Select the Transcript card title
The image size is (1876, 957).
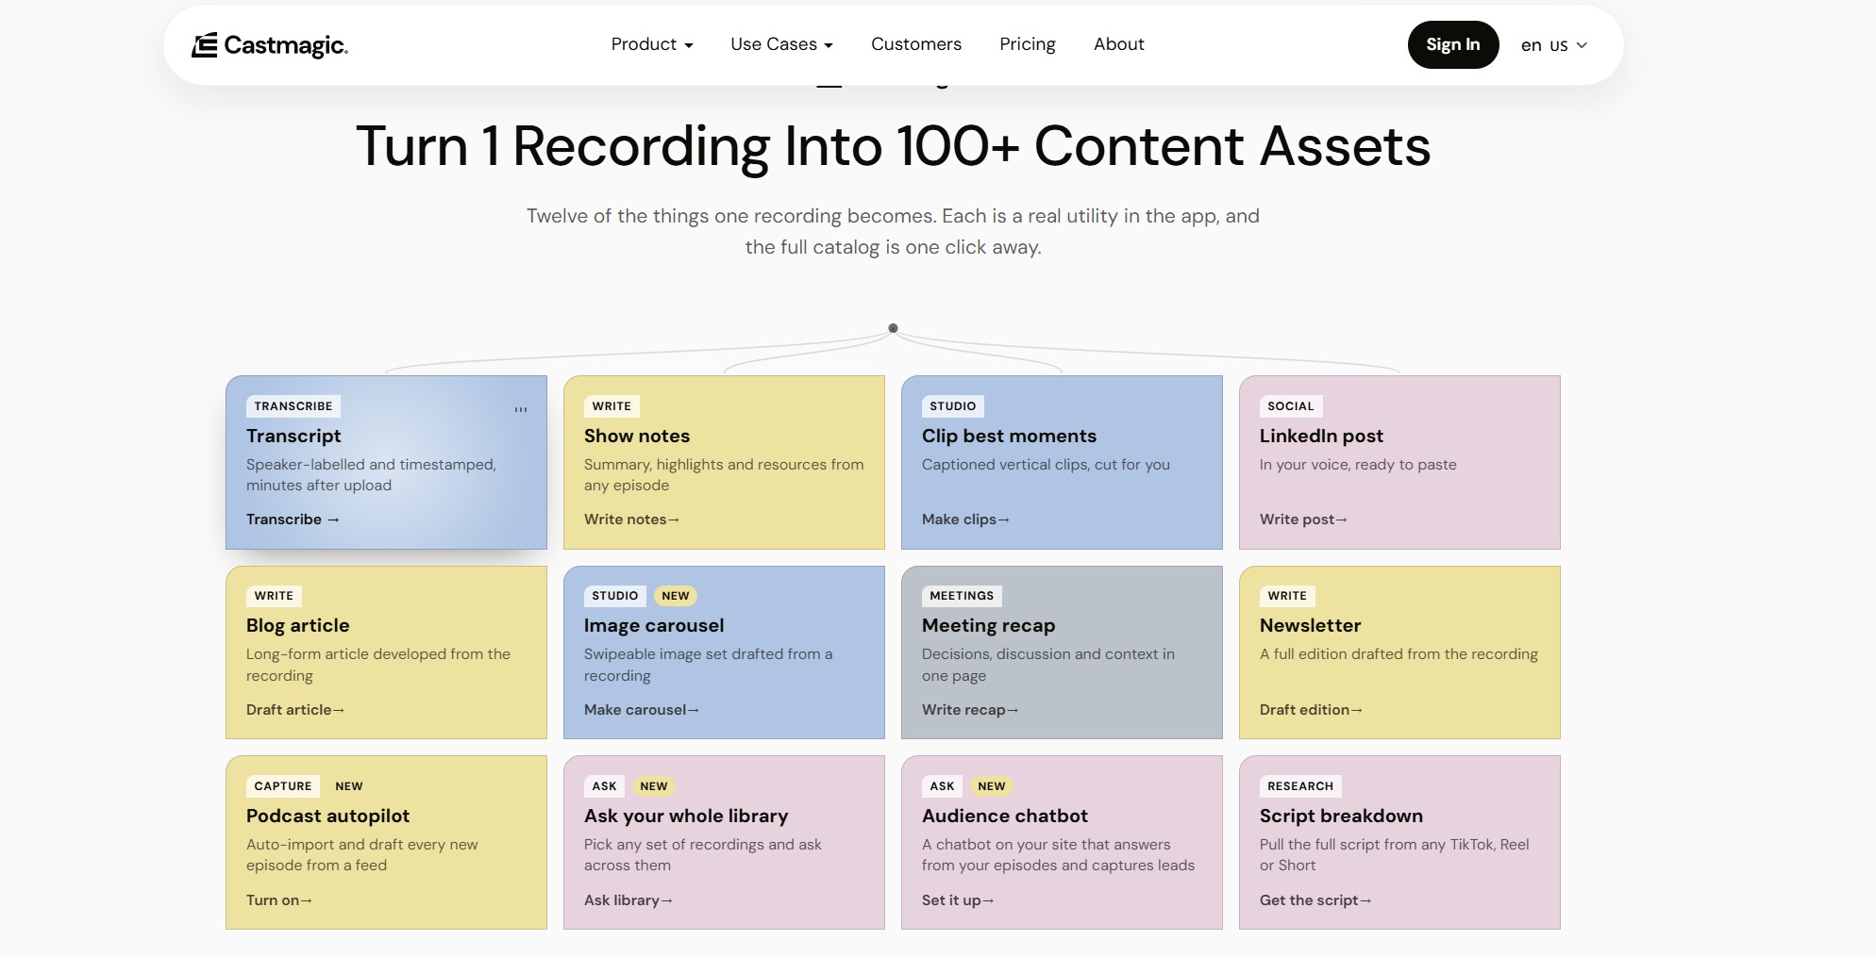293,436
